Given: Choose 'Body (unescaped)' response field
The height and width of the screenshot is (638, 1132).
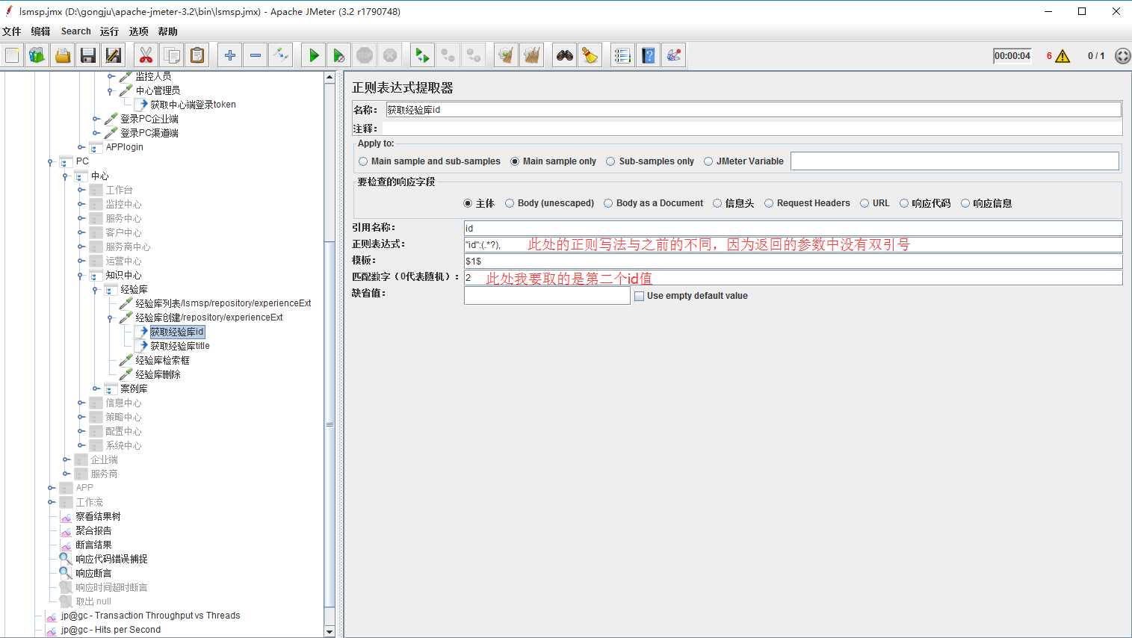Looking at the screenshot, I should (549, 203).
